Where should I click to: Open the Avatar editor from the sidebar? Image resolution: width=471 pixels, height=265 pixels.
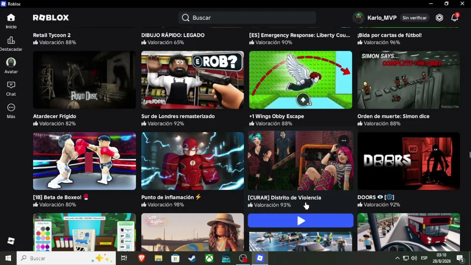tap(11, 66)
